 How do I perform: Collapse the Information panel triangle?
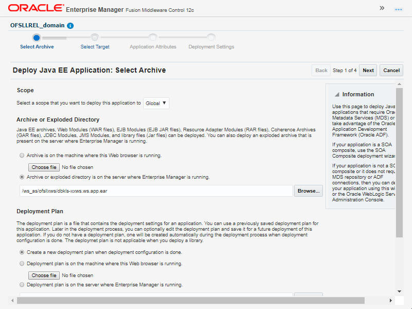click(337, 95)
